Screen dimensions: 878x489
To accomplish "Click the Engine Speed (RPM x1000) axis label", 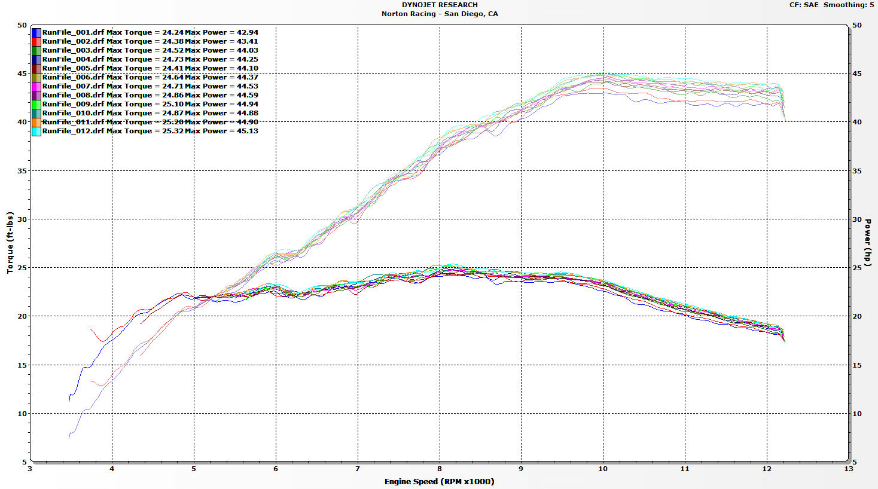I will pos(440,481).
